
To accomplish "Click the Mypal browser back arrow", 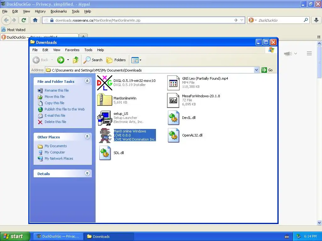I will tap(6, 20).
